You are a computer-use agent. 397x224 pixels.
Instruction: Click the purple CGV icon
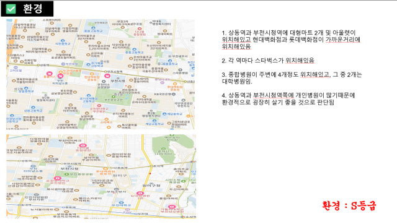127,209
